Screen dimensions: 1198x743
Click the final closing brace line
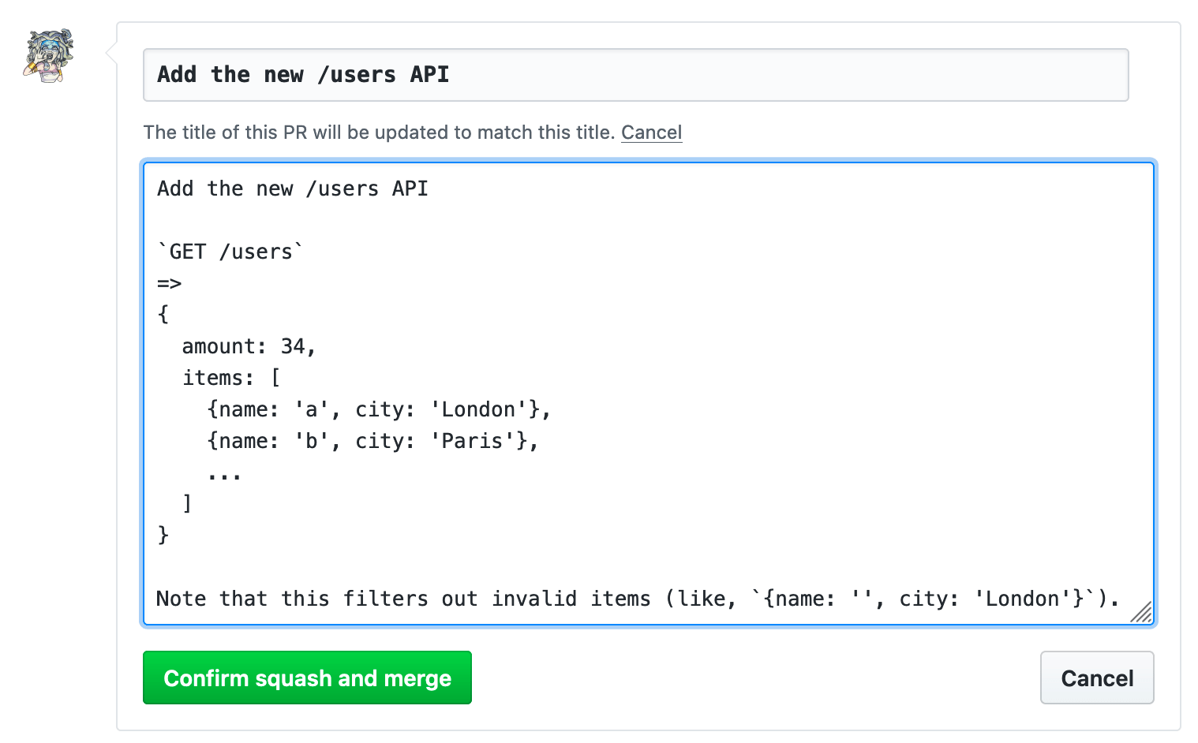[x=163, y=535]
